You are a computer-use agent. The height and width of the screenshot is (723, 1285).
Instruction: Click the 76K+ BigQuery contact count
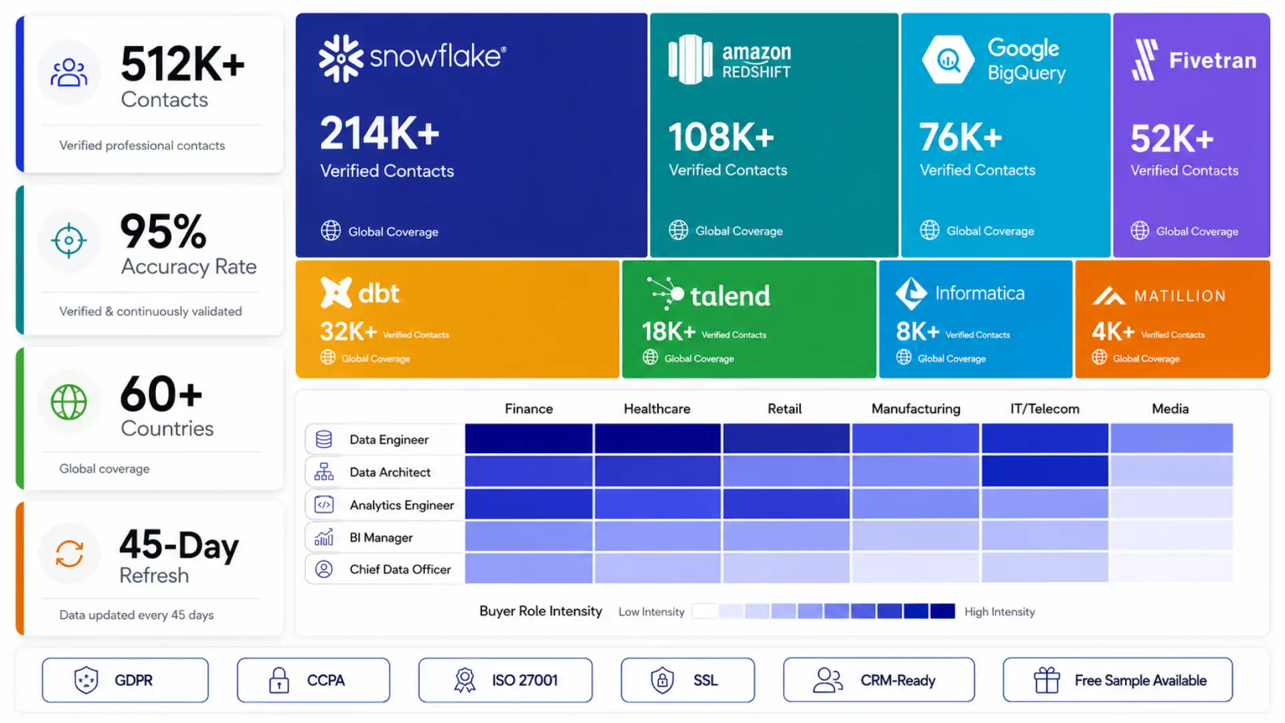pos(960,137)
